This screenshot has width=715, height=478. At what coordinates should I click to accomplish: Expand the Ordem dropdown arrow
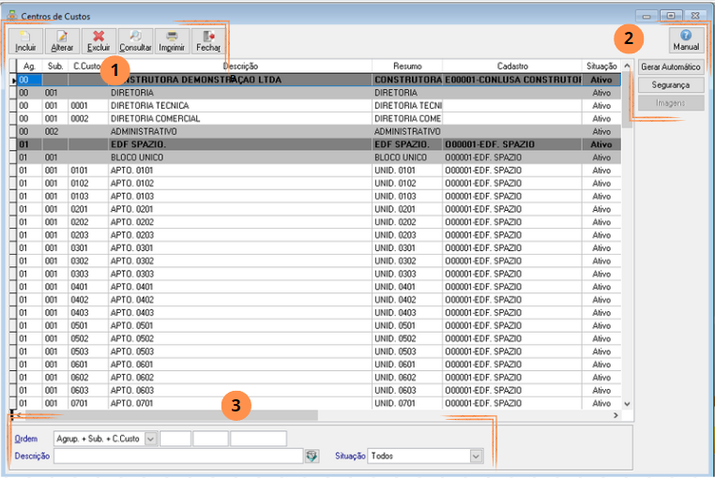tap(150, 439)
